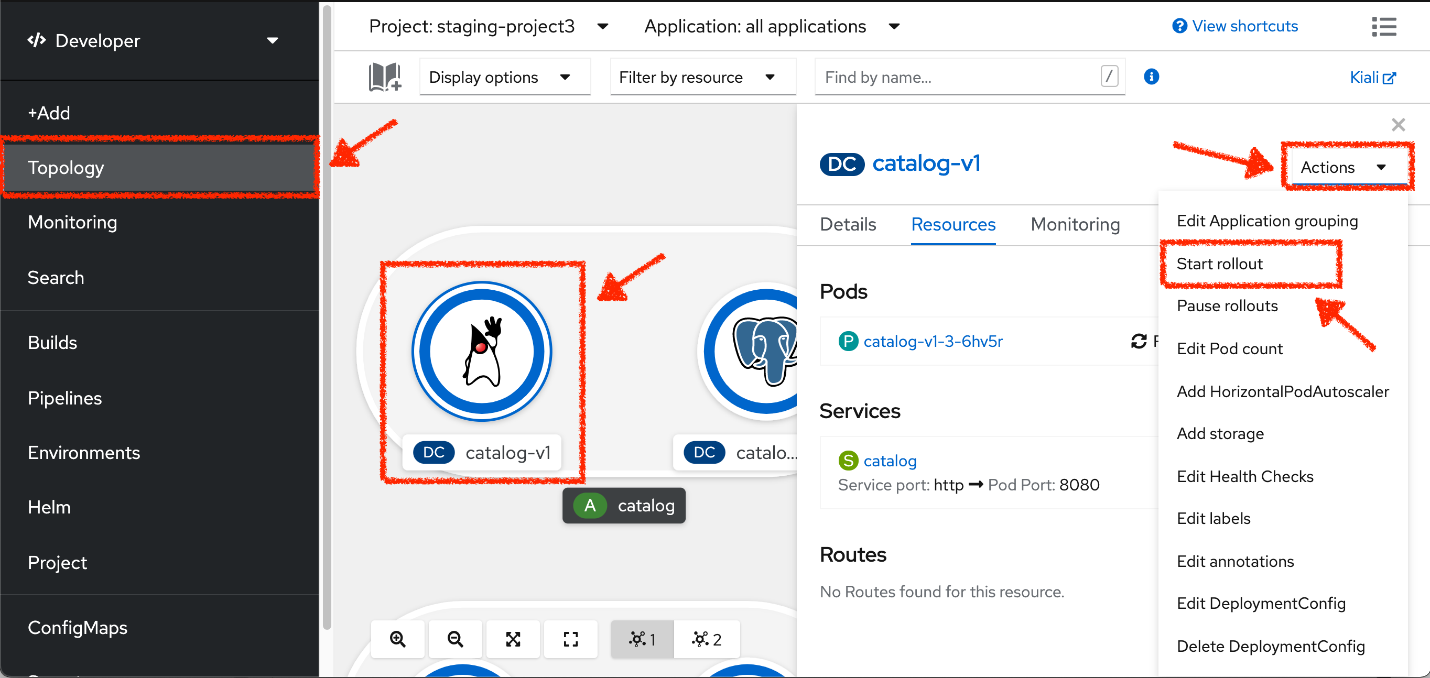Image resolution: width=1430 pixels, height=678 pixels.
Task: Open the Display options dropdown
Action: tap(504, 76)
